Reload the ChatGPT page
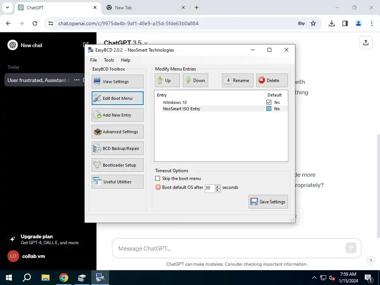The height and width of the screenshot is (285, 380). tap(35, 23)
